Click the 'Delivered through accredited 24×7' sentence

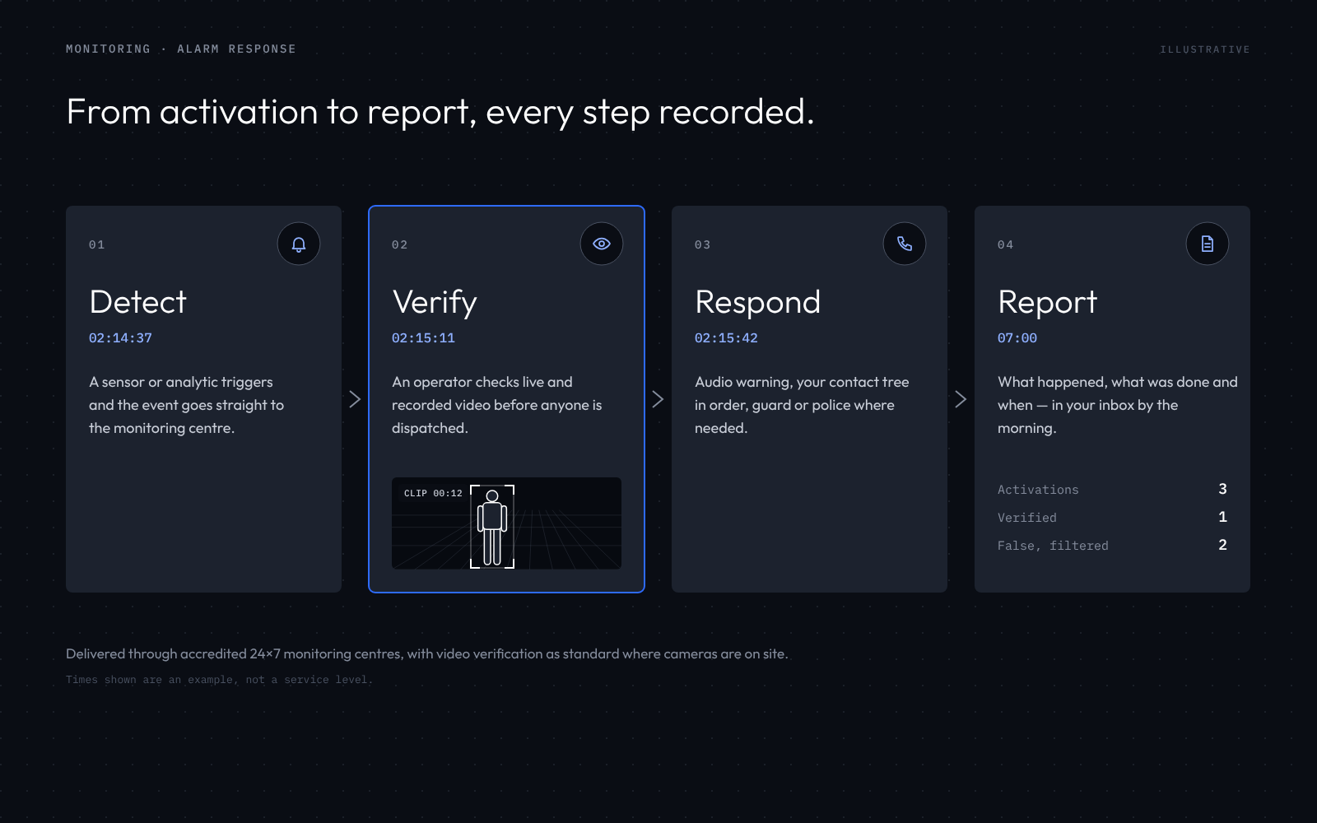tap(427, 654)
